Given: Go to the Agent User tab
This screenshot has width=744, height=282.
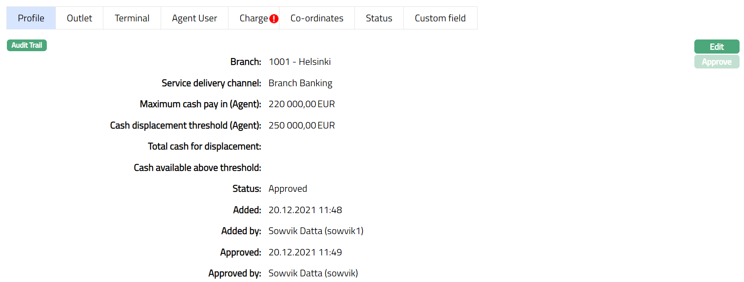Looking at the screenshot, I should 195,18.
